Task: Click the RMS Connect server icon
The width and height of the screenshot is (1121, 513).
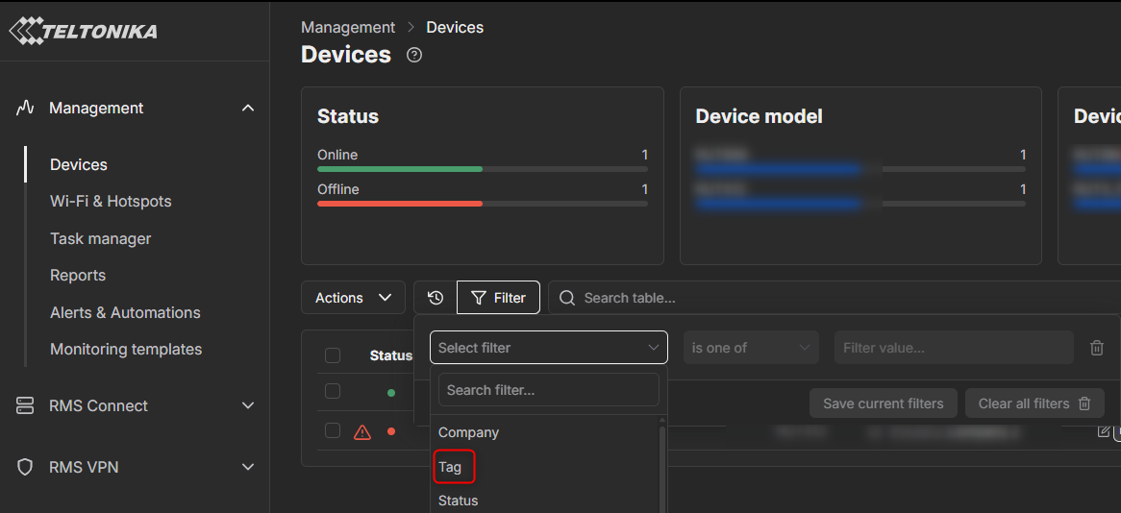Action: 25,405
